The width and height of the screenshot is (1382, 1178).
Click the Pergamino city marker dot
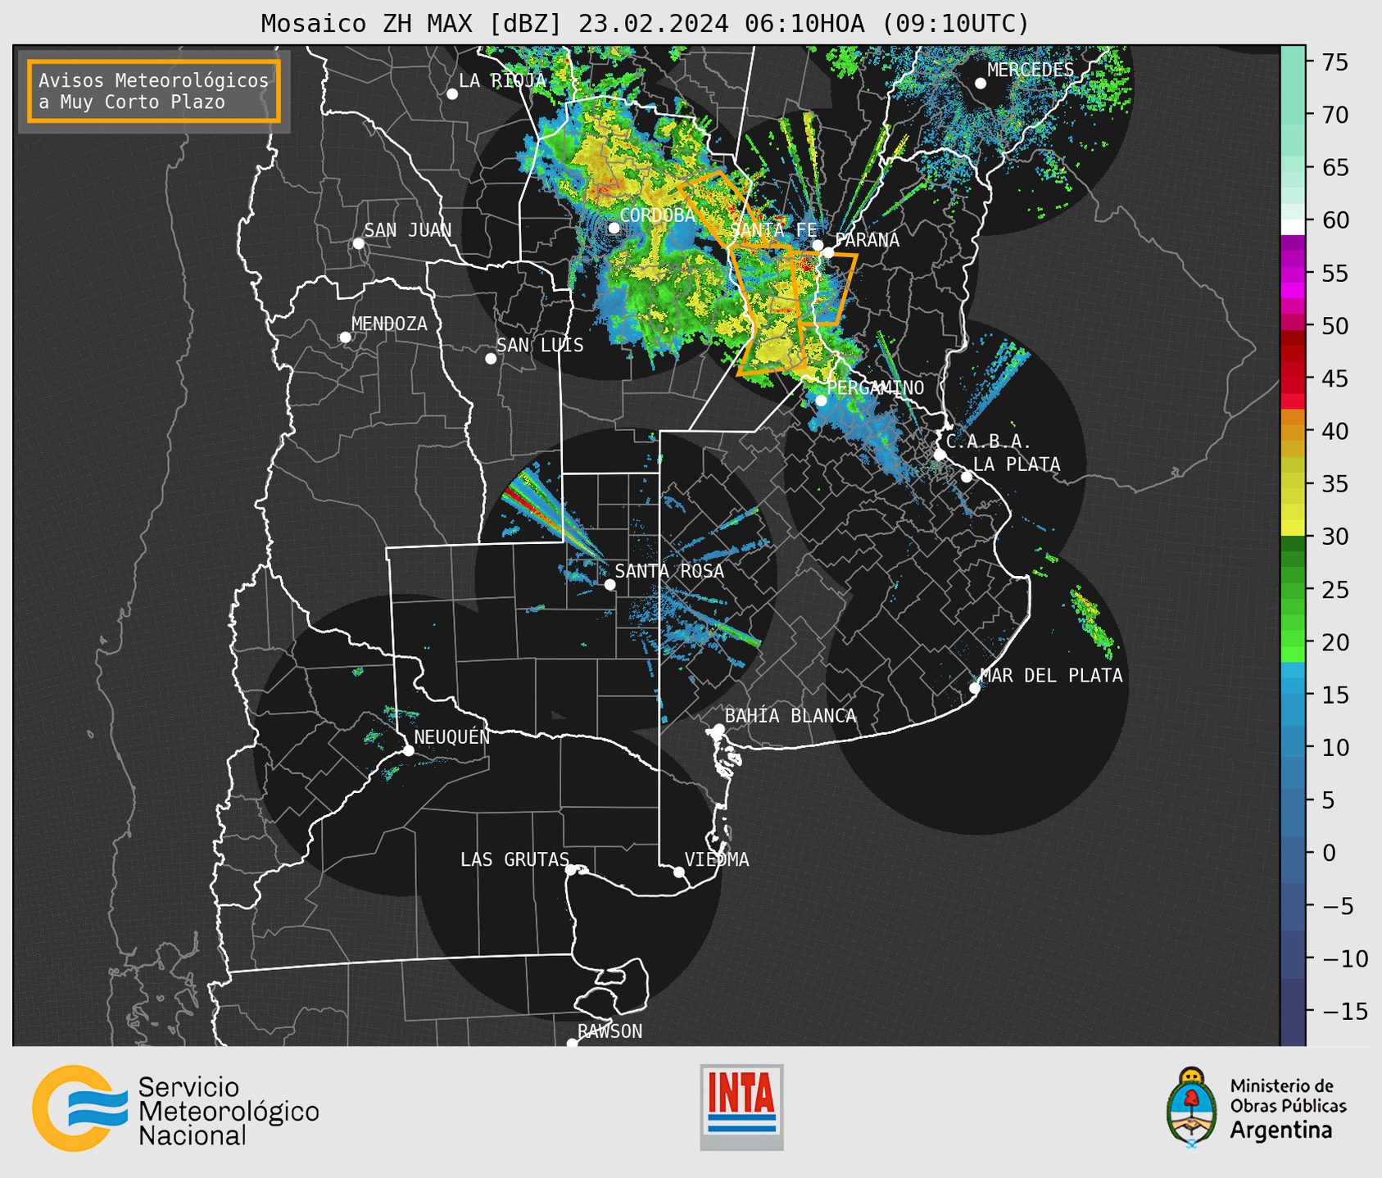(821, 401)
